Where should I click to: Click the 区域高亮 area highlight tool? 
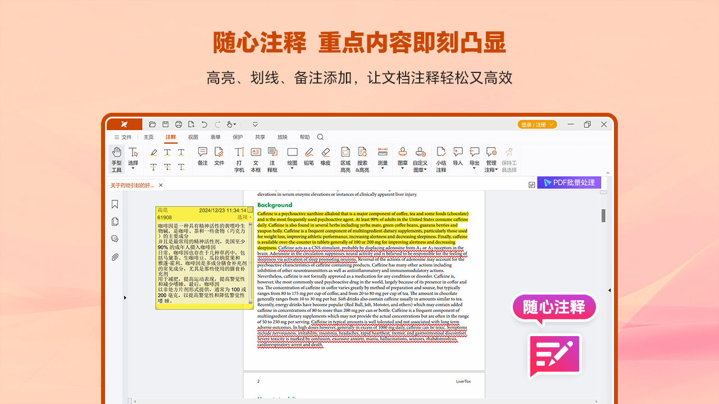pyautogui.click(x=345, y=159)
